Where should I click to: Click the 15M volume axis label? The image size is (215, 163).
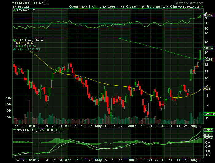8,104
